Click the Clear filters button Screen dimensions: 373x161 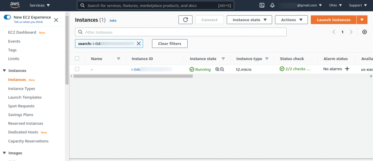coord(170,44)
